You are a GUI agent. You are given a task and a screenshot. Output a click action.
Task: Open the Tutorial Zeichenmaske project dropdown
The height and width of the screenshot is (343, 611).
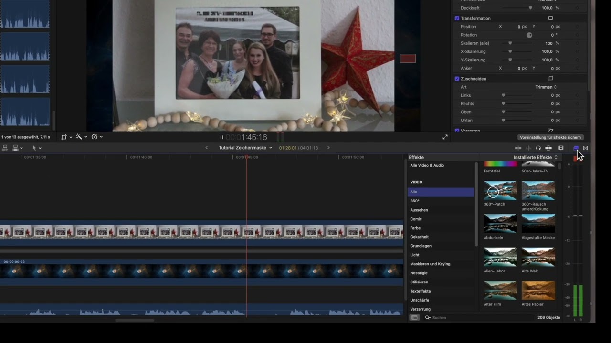245,148
